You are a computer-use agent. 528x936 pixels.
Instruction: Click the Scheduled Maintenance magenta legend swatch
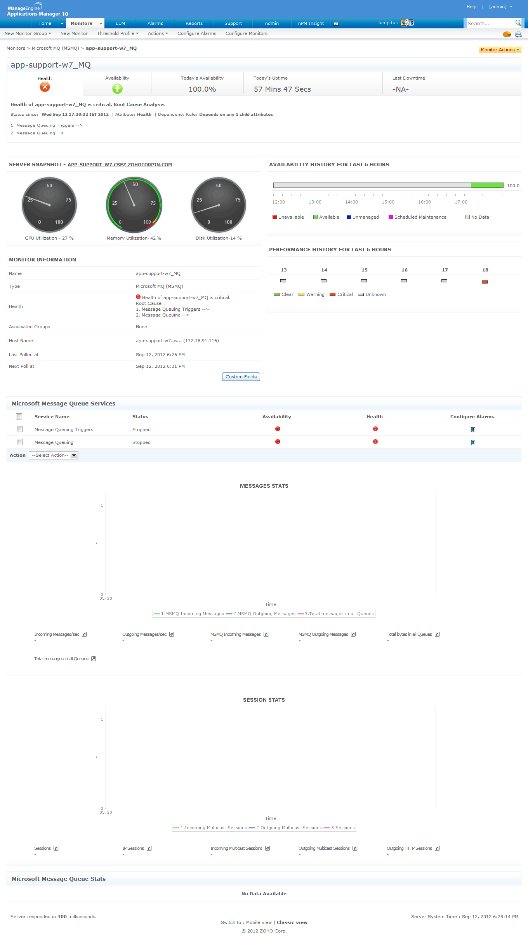tap(391, 217)
